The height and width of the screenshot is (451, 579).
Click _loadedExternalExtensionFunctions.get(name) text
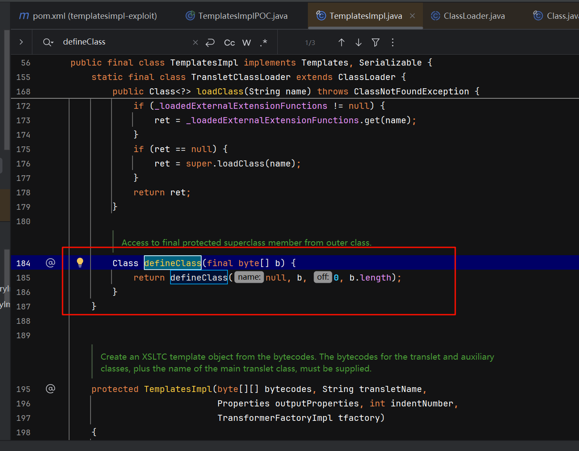pos(299,120)
